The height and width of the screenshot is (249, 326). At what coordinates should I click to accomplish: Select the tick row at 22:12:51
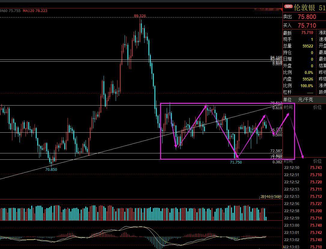(x=304, y=175)
